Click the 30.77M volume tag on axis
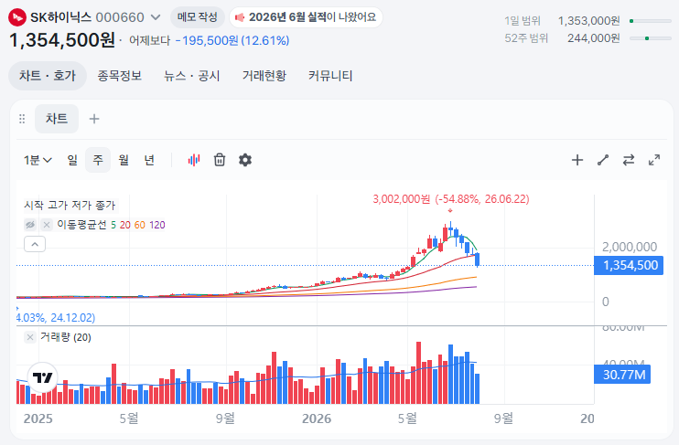Viewport: 679px width, 445px height. coord(622,374)
